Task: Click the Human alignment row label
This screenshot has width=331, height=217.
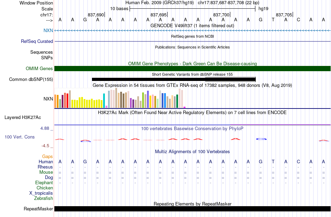Action: [x=46, y=162]
